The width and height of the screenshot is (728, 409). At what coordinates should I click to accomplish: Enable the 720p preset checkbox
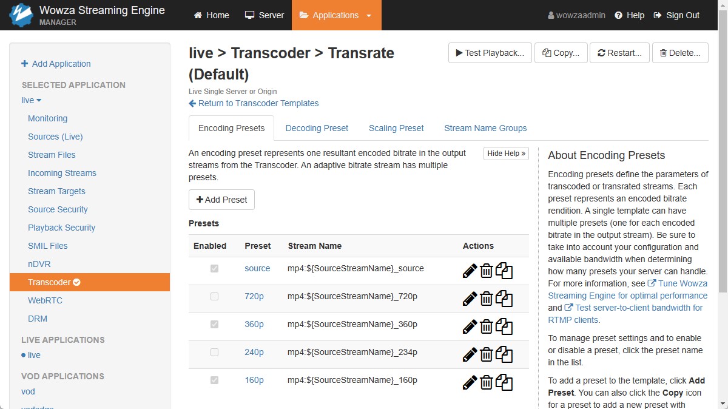point(214,296)
